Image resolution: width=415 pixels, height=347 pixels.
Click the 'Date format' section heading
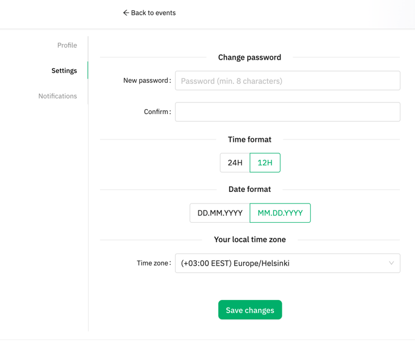coord(250,189)
